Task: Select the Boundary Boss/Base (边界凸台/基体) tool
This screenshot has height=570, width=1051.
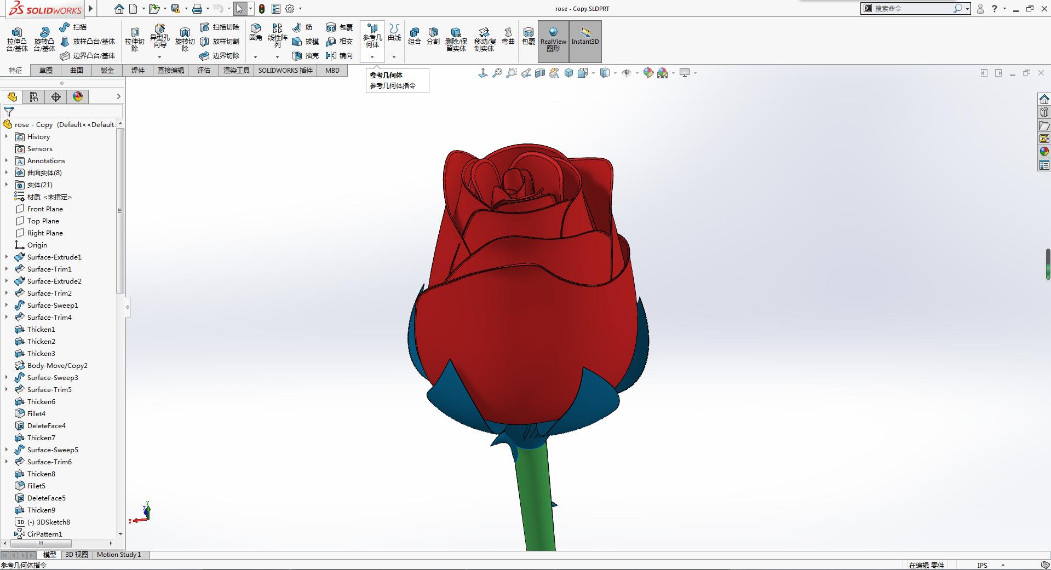Action: (x=88, y=56)
